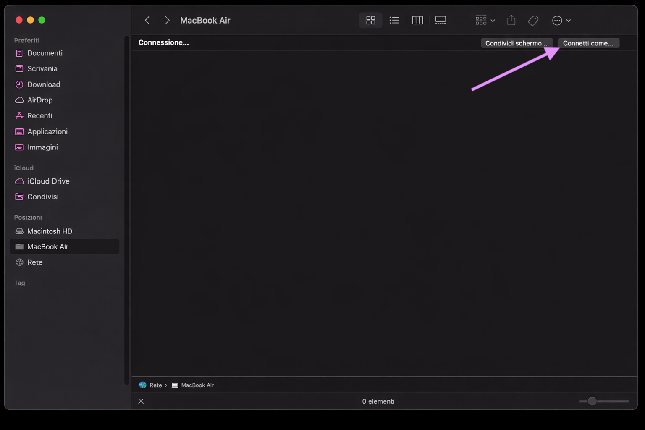Click the back navigation arrow

coord(147,20)
